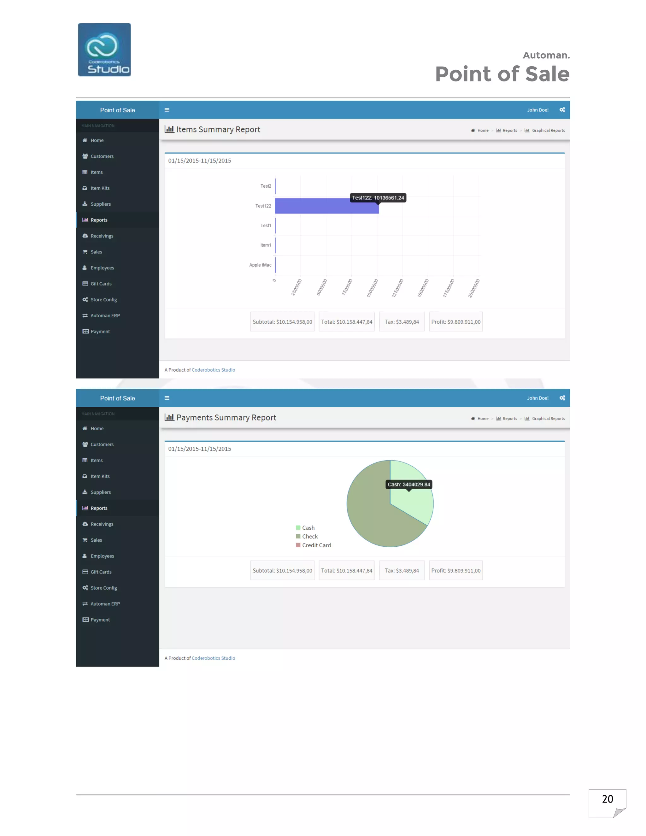
Task: Toggle the Credit Card legend swatch
Action: pyautogui.click(x=298, y=545)
